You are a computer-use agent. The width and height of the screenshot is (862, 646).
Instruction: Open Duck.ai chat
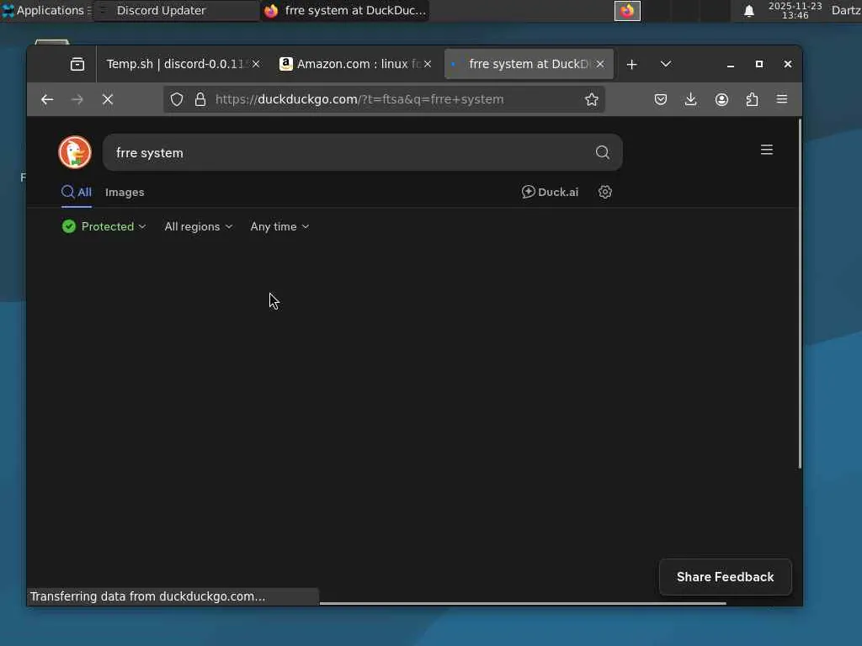tap(550, 192)
